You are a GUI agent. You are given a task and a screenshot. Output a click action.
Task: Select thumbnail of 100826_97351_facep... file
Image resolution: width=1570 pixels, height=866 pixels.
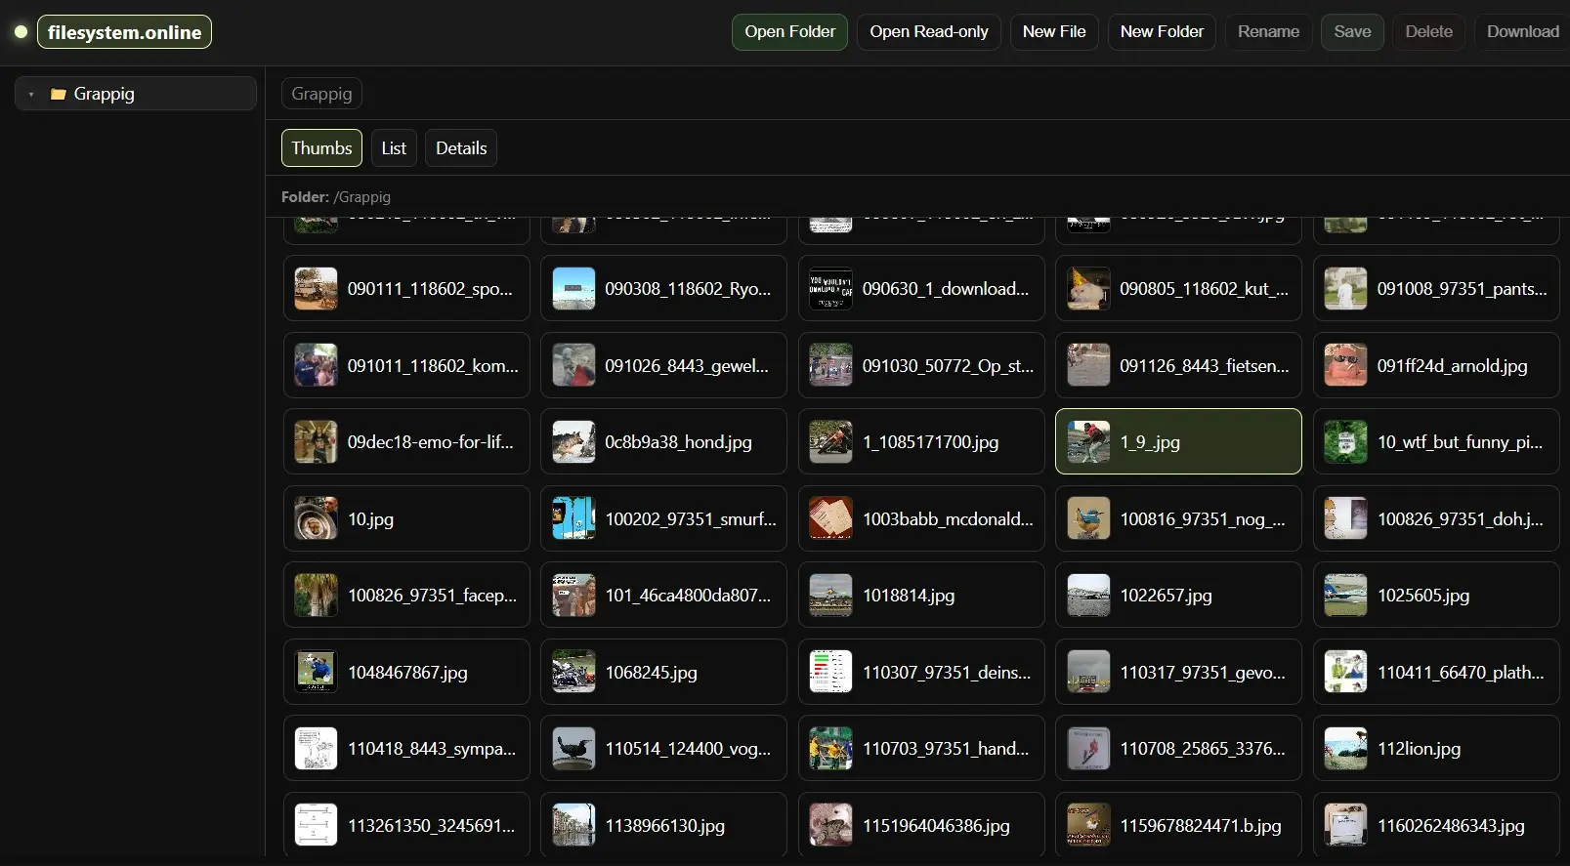(316, 596)
